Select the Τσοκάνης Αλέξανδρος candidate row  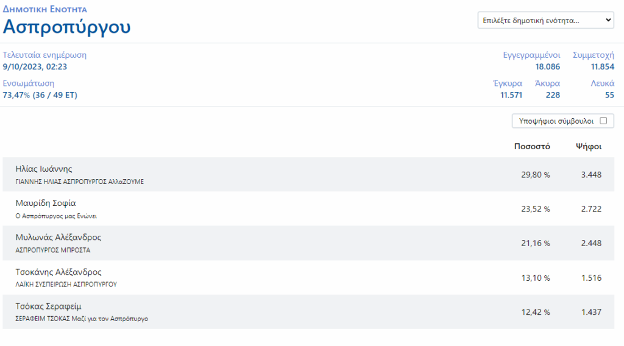pyautogui.click(x=308, y=278)
